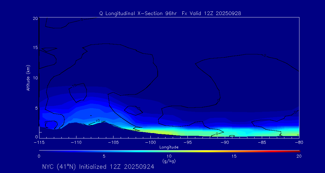
Task: Click the colorbar gradient strip
Action: (169, 151)
